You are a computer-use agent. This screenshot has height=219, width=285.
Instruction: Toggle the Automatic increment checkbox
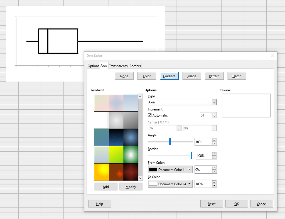(x=149, y=115)
